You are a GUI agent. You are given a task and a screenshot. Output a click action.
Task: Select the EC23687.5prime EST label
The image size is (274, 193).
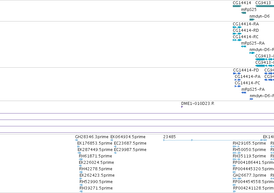tap(130, 143)
